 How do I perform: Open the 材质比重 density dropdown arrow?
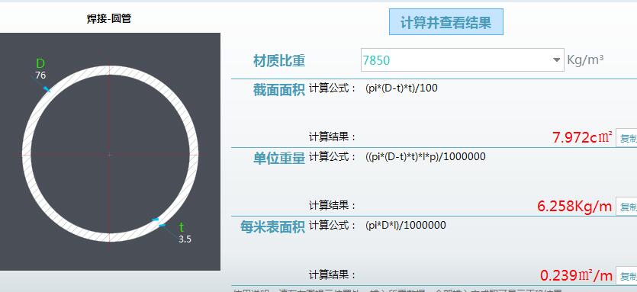click(556, 60)
